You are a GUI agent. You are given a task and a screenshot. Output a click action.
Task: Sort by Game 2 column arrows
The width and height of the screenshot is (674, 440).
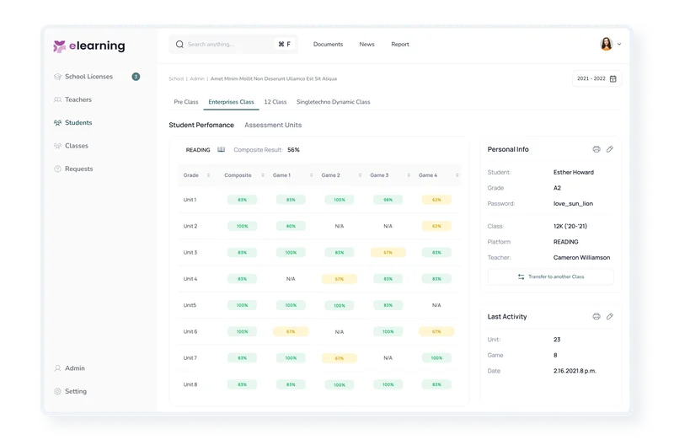(x=360, y=175)
